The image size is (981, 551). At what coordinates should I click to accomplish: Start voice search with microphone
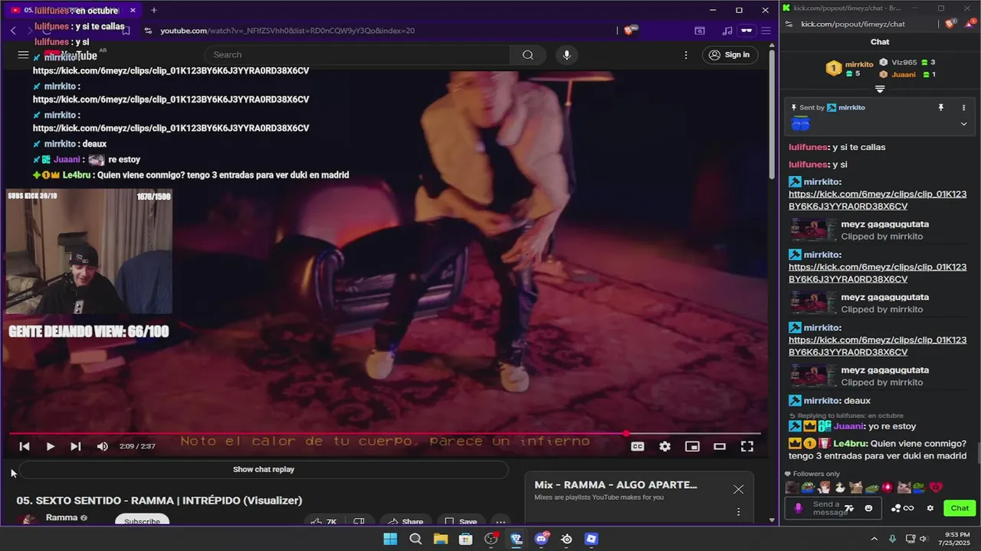click(x=566, y=55)
